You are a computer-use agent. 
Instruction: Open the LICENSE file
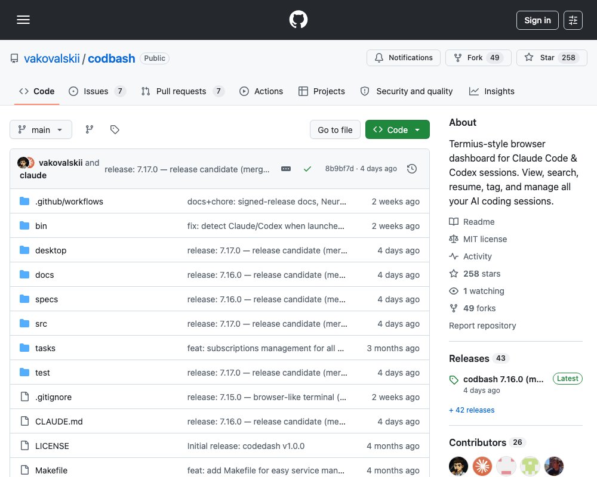click(52, 446)
